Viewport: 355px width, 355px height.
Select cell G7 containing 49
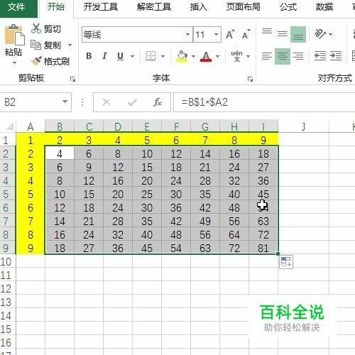[x=205, y=221]
